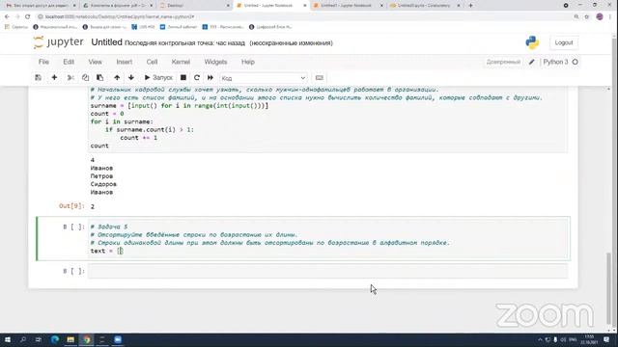Open the command palette keyboard icon
Image resolution: width=618 pixels, height=347 pixels.
coord(320,78)
